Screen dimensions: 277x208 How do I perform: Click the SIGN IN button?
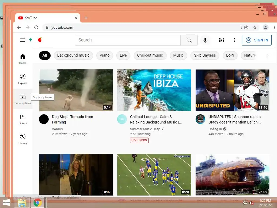pos(257,40)
